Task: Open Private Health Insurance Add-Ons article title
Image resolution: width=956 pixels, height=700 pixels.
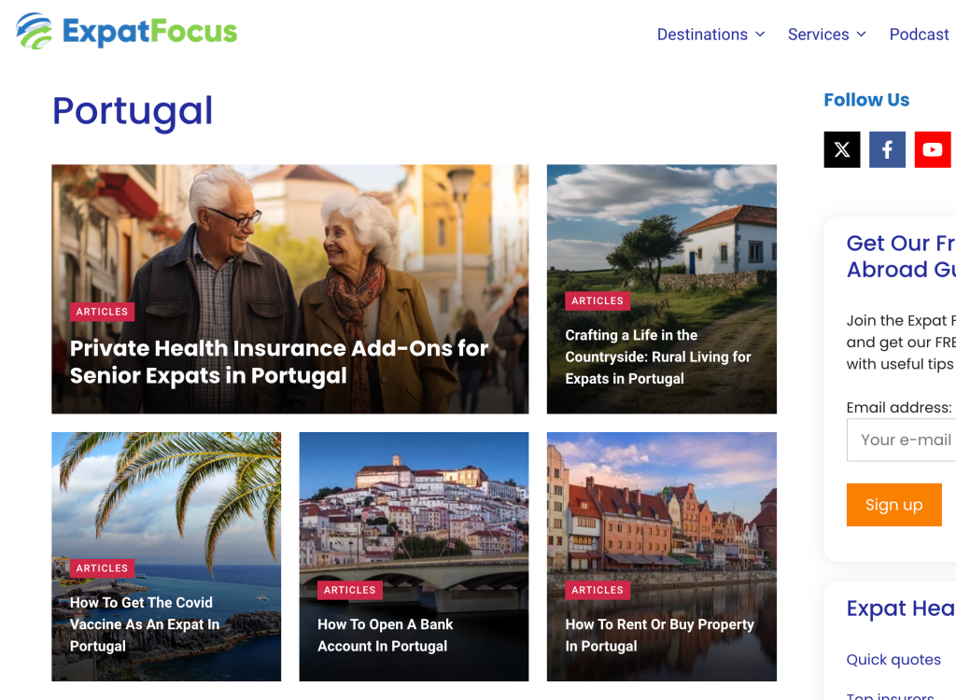Action: click(278, 361)
